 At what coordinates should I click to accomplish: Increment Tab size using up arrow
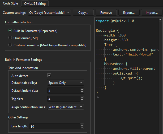pyautogui.click(x=82, y=97)
